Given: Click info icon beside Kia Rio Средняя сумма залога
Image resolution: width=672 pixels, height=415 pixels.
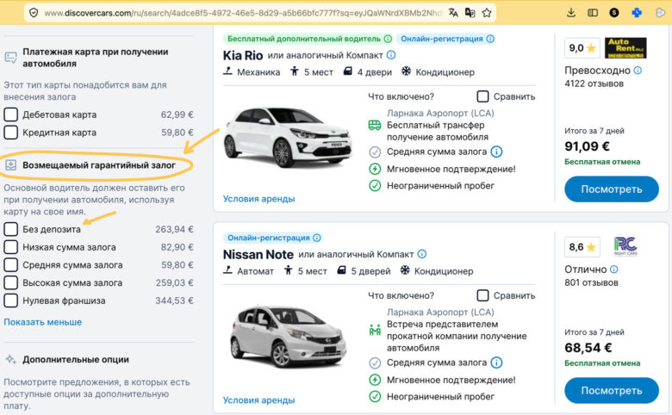Looking at the screenshot, I should [496, 152].
